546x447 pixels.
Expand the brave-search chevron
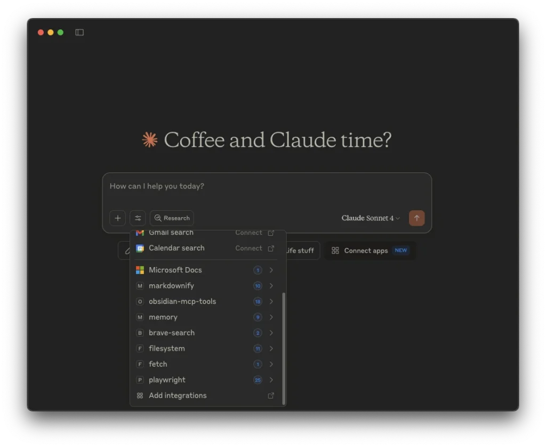(271, 333)
